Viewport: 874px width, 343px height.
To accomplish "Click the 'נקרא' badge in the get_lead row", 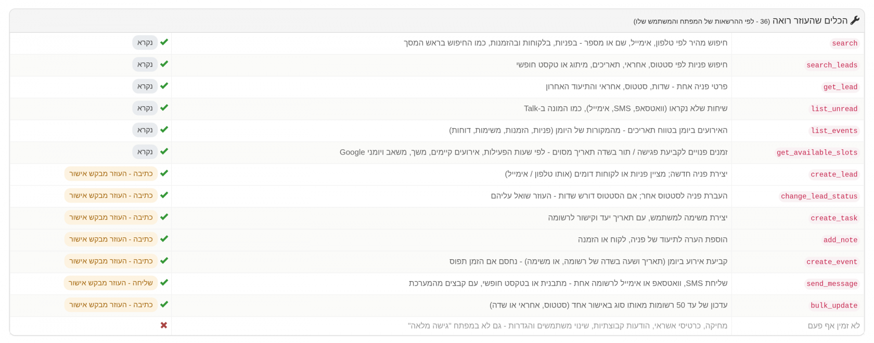I will (x=145, y=86).
